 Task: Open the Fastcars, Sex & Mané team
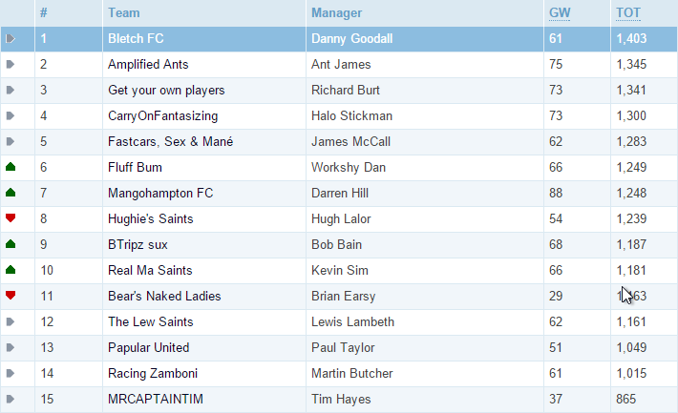pos(170,141)
